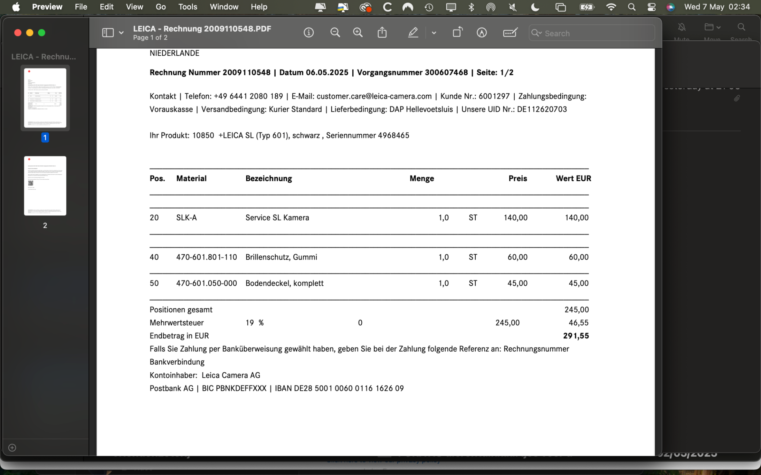Open the View menu
This screenshot has width=761, height=475.
tap(134, 7)
